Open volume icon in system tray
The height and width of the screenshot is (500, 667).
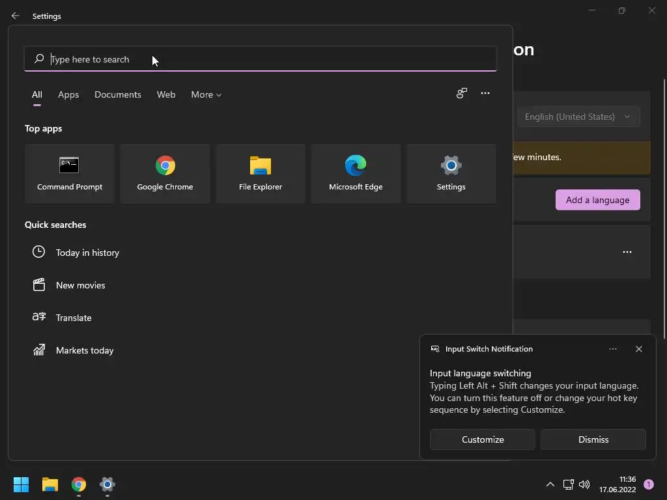584,484
